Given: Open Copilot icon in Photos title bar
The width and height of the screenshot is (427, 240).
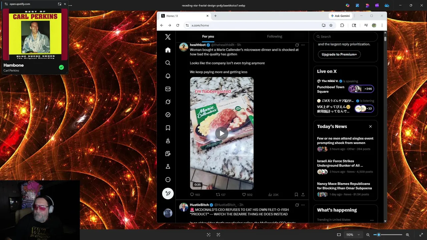Looking at the screenshot, I should tap(348, 5).
